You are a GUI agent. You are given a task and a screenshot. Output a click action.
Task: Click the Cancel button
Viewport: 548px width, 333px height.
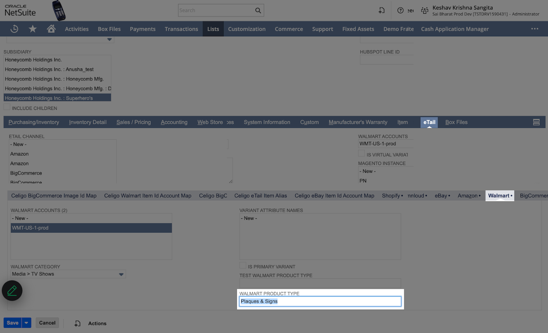pyautogui.click(x=47, y=323)
